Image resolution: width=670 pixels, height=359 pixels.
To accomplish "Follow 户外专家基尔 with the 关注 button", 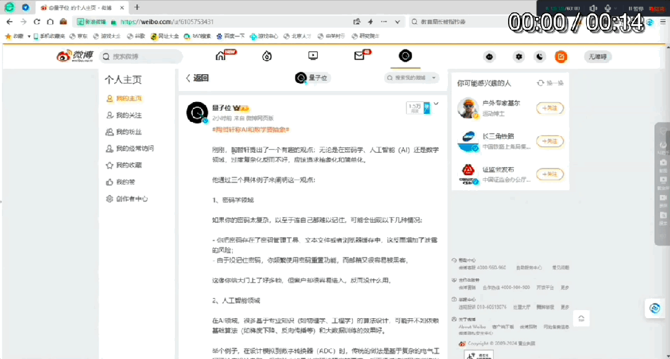I will pos(549,108).
